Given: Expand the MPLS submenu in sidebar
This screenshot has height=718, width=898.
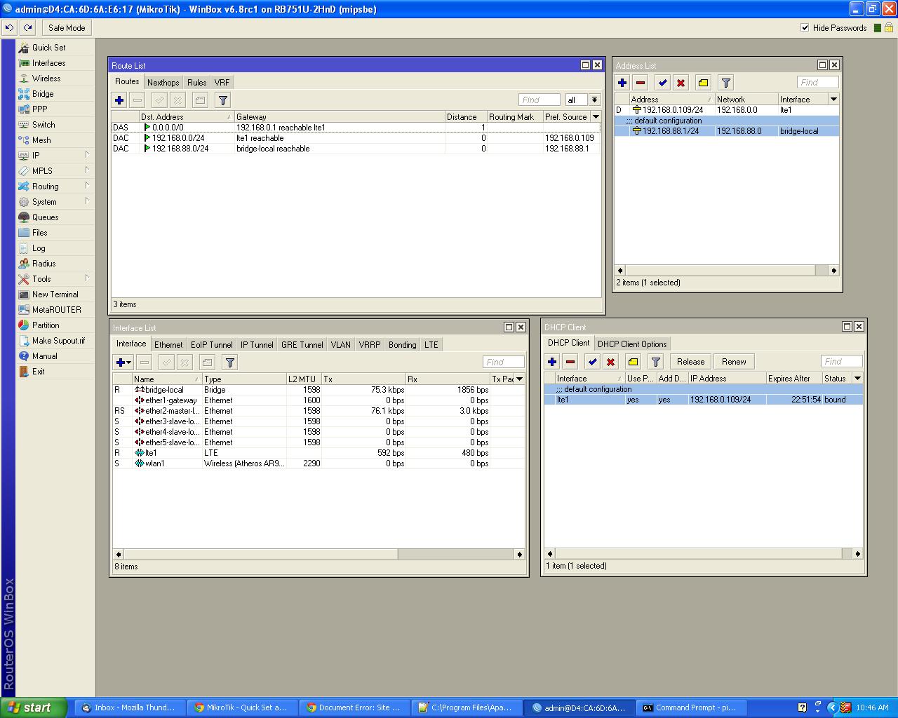Looking at the screenshot, I should click(55, 171).
